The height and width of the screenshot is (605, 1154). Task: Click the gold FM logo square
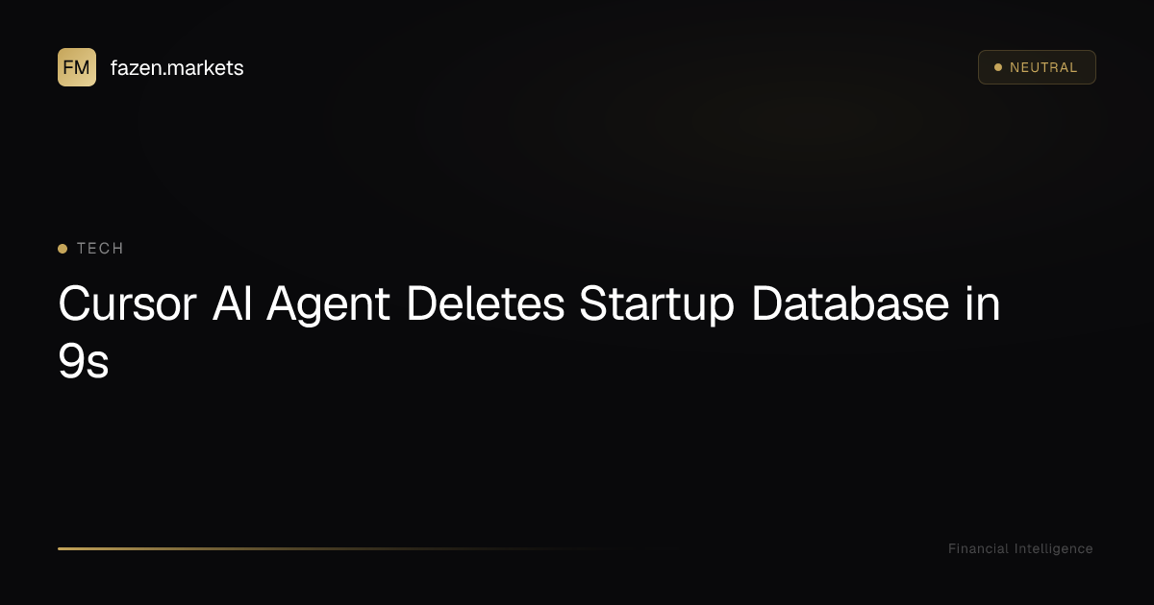(77, 67)
